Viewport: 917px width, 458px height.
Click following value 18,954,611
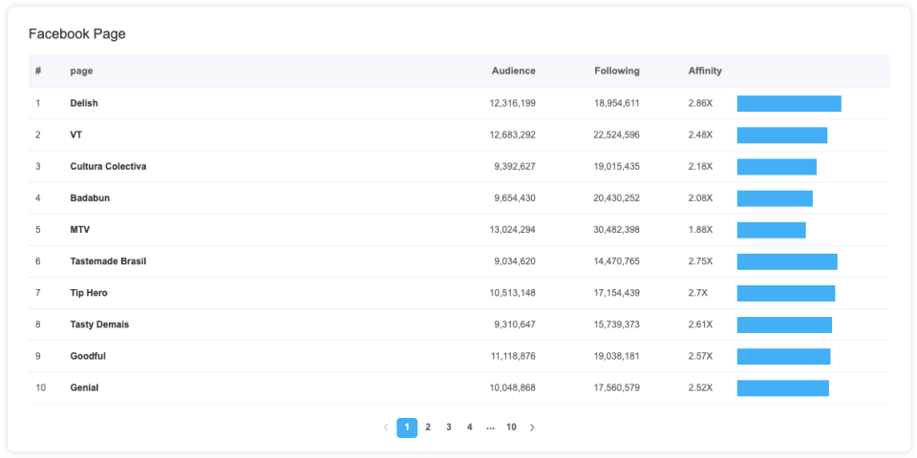click(x=617, y=103)
